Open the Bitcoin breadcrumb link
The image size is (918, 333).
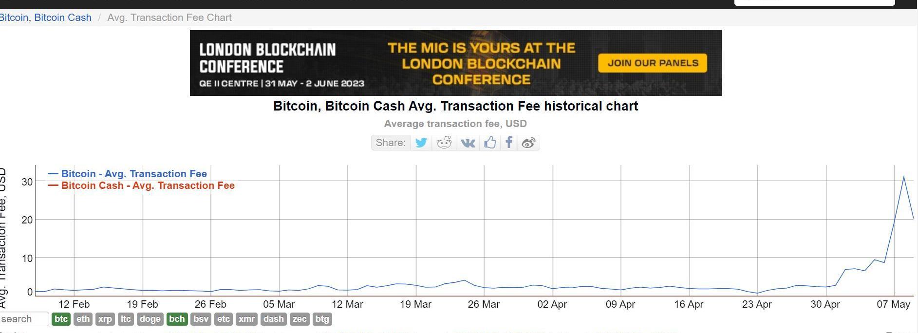14,18
